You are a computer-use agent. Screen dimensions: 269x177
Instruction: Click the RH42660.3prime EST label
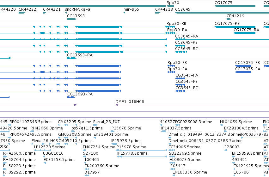pos(46,128)
